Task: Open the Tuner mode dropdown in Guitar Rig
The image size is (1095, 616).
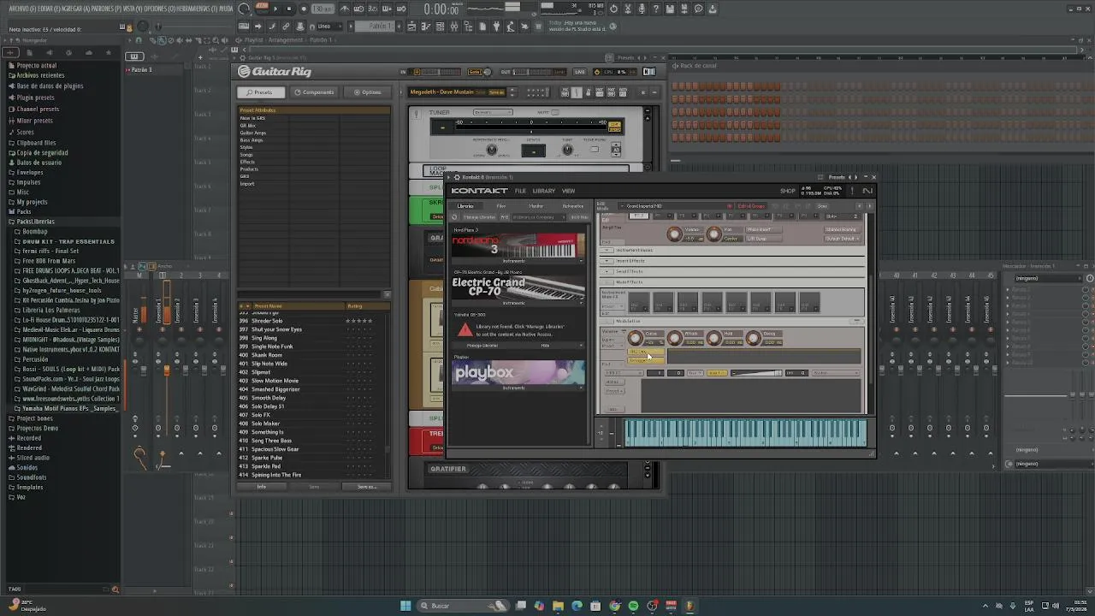Action: click(x=492, y=112)
